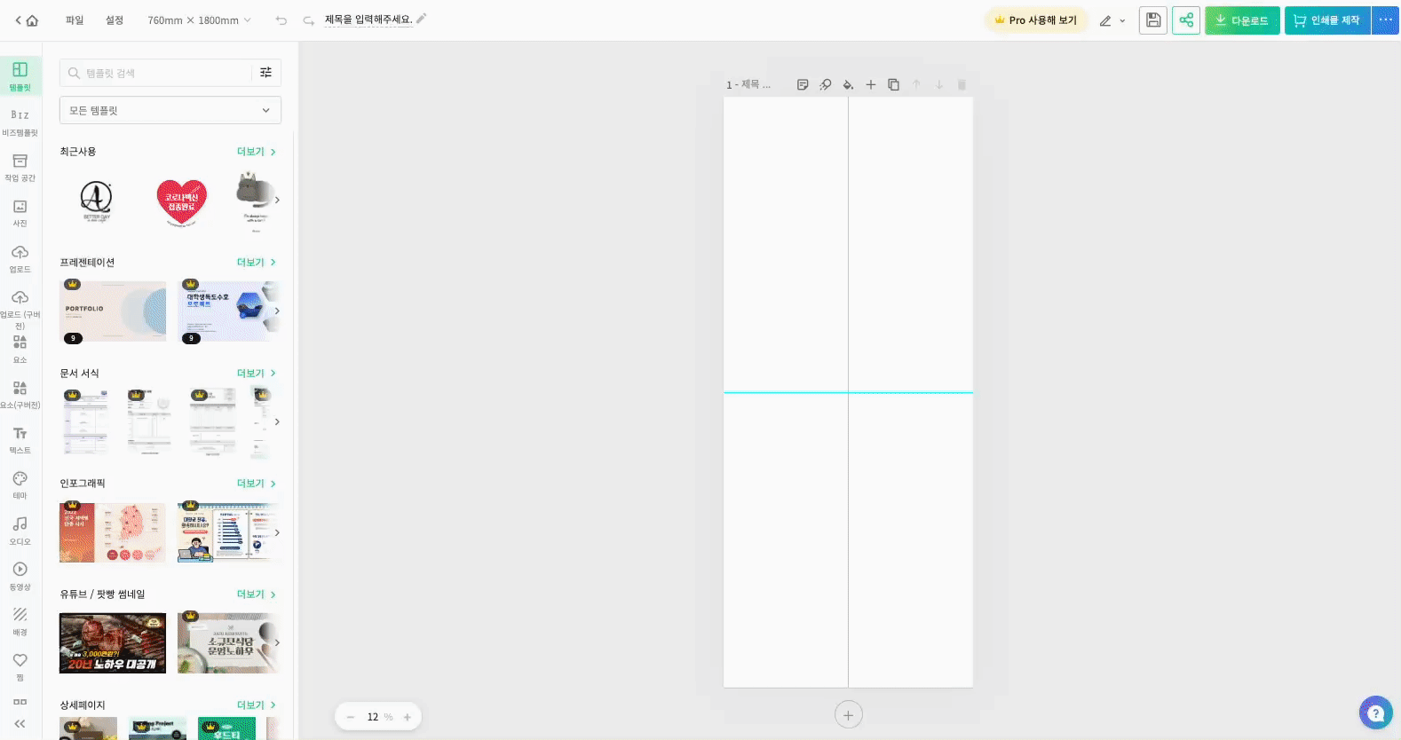Increase zoom with the plus stepper
1401x740 pixels.
408,717
